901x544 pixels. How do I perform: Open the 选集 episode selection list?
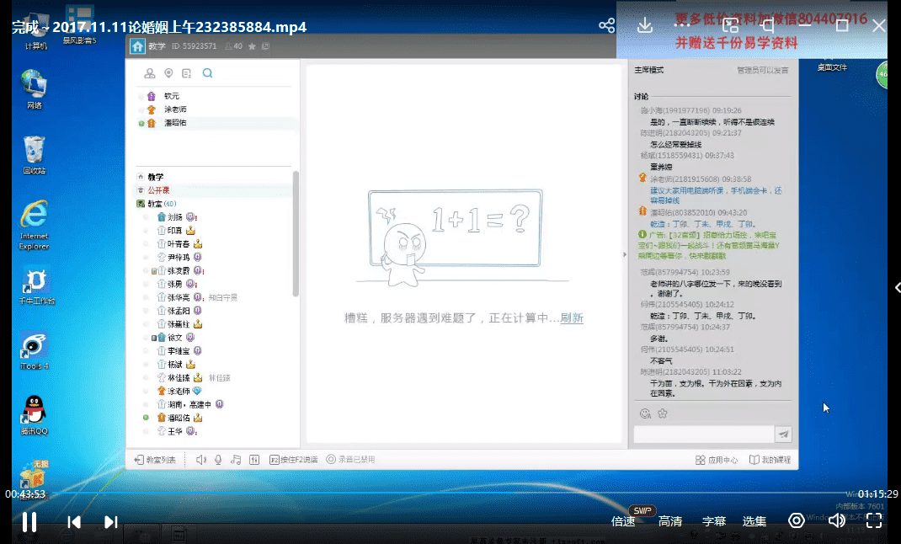click(754, 522)
